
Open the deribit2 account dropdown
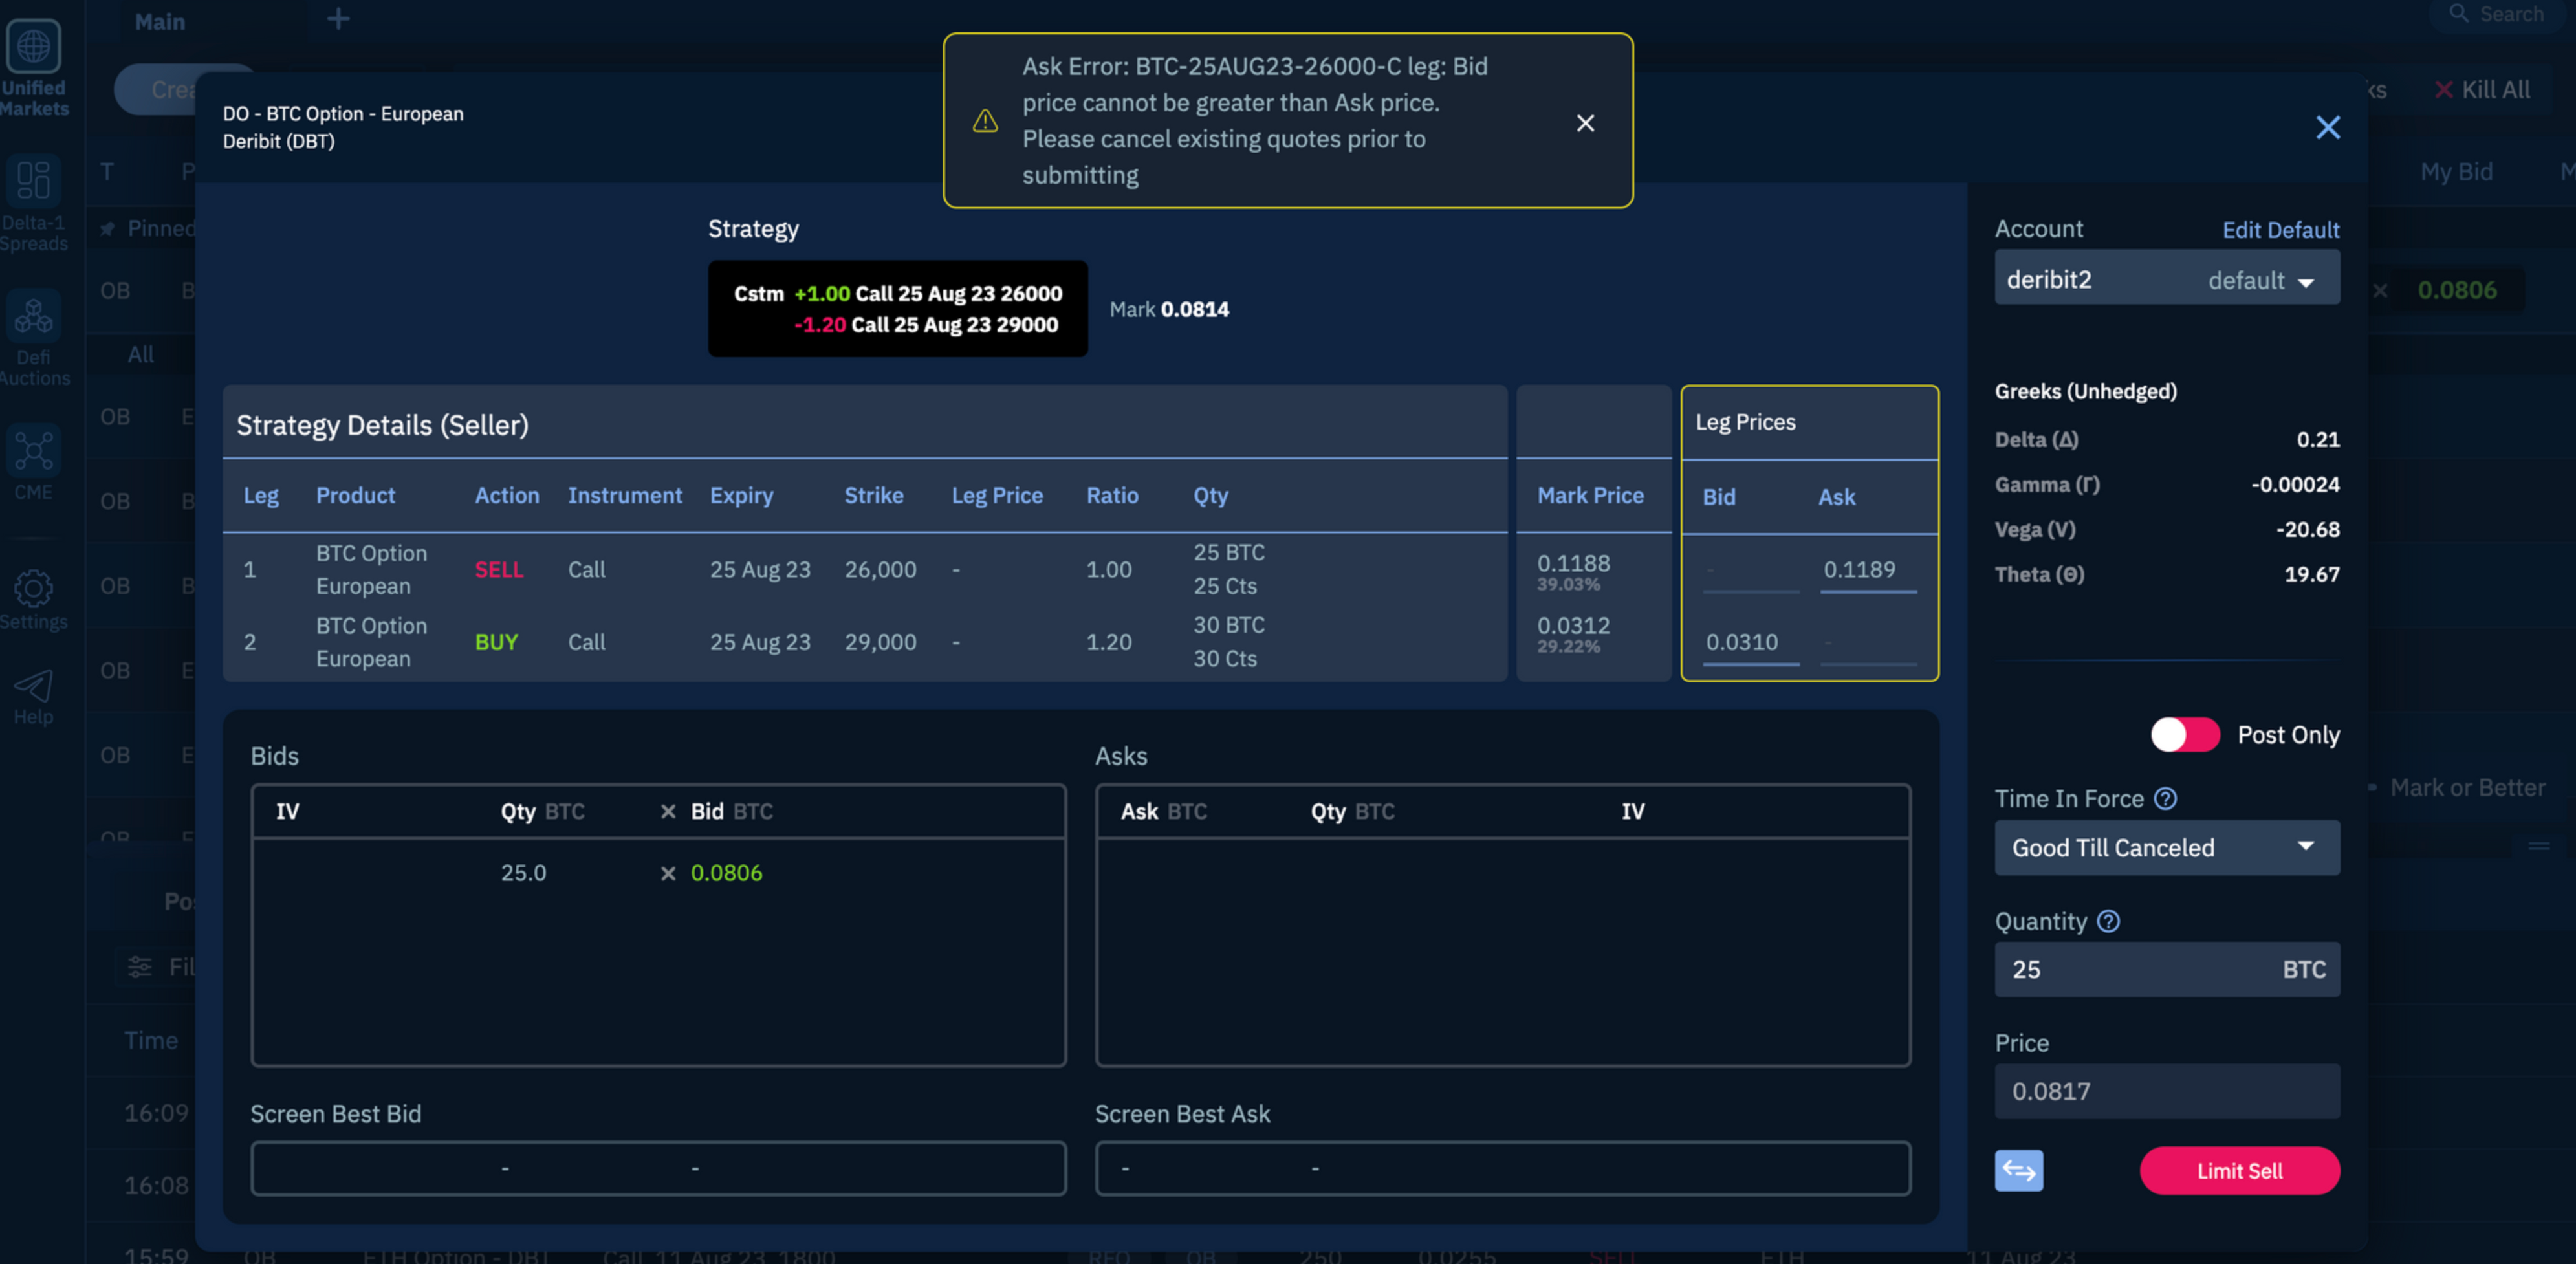(x=2166, y=280)
